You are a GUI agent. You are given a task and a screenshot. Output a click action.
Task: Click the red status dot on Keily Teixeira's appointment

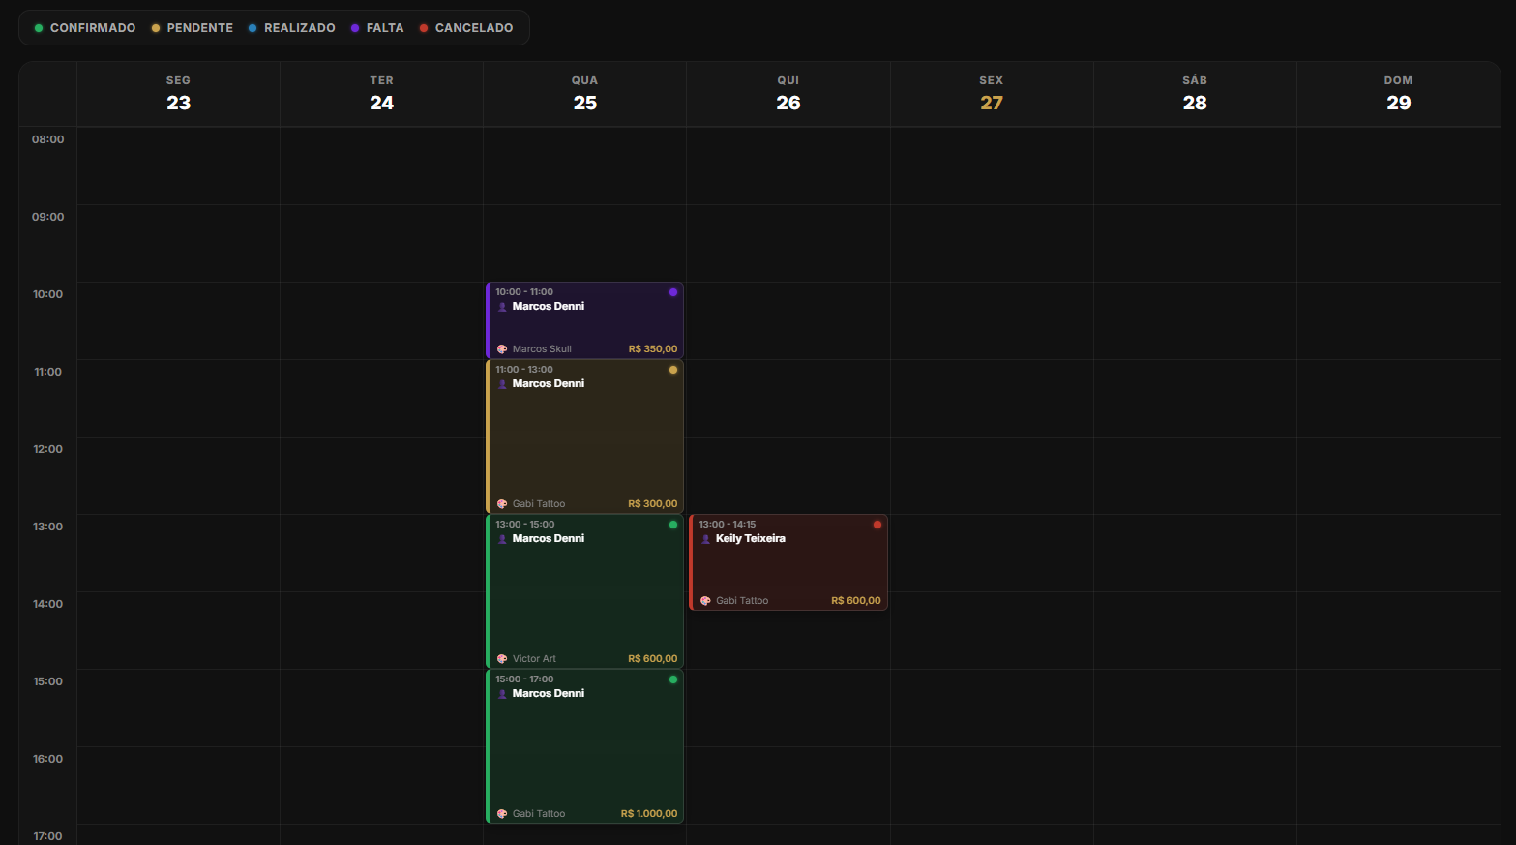point(877,524)
